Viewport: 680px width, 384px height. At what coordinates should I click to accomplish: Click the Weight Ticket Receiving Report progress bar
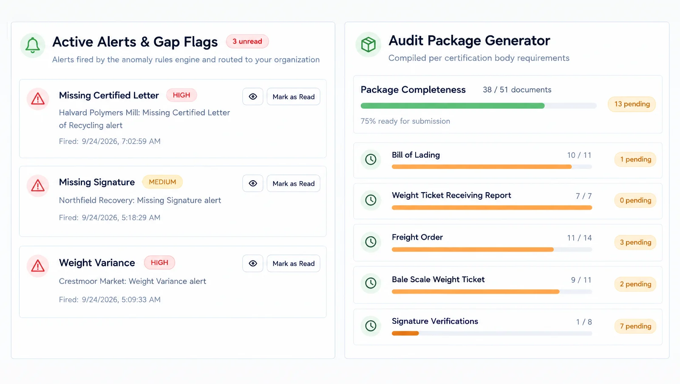point(492,207)
